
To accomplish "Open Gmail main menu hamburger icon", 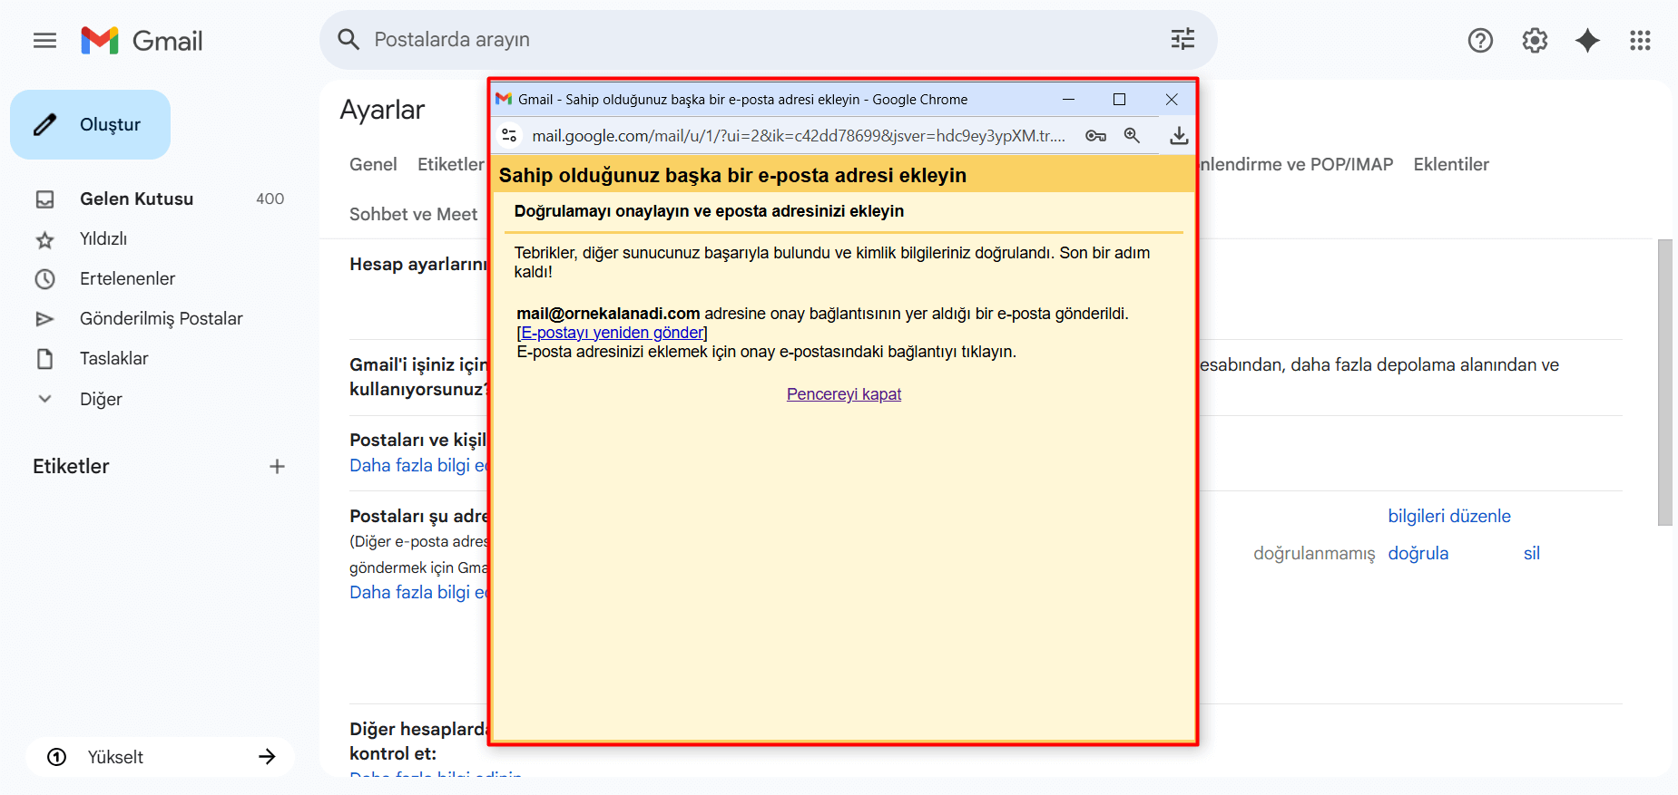I will pyautogui.click(x=44, y=40).
